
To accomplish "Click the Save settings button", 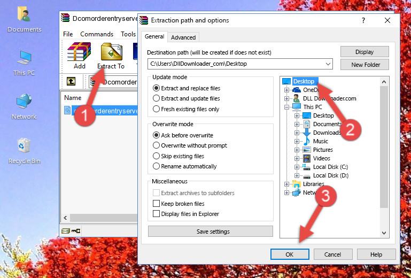I will coord(211,231).
